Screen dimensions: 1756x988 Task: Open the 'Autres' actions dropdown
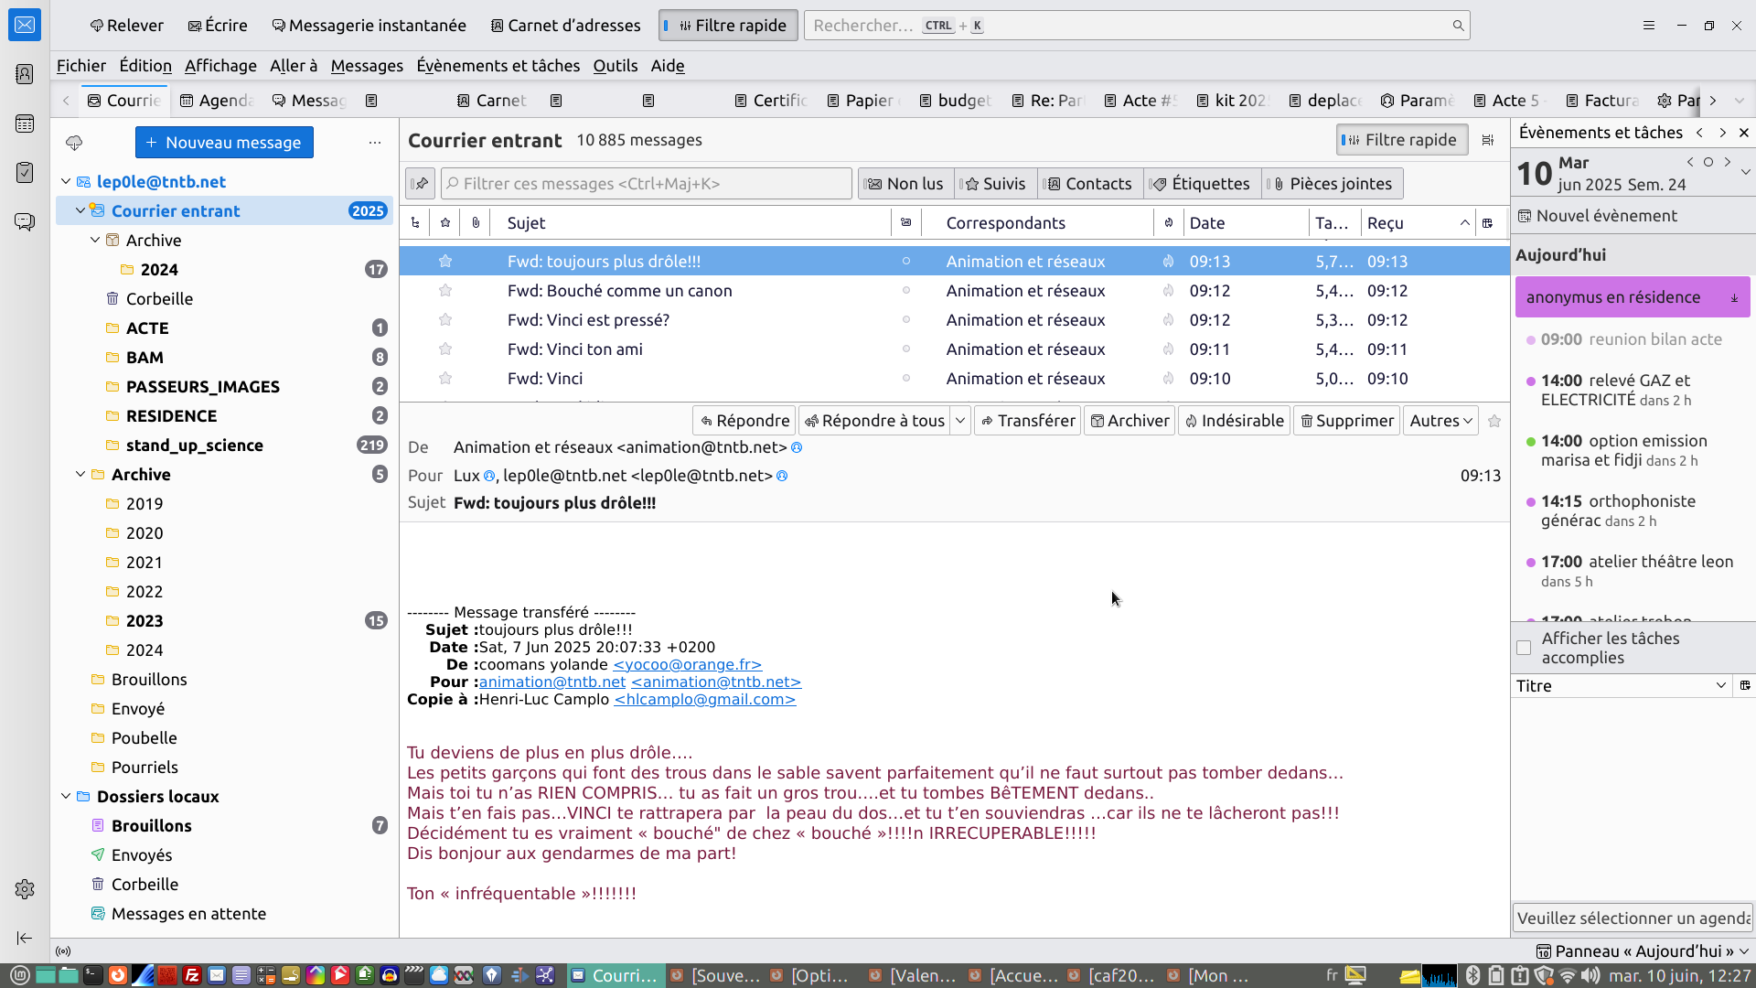1440,421
